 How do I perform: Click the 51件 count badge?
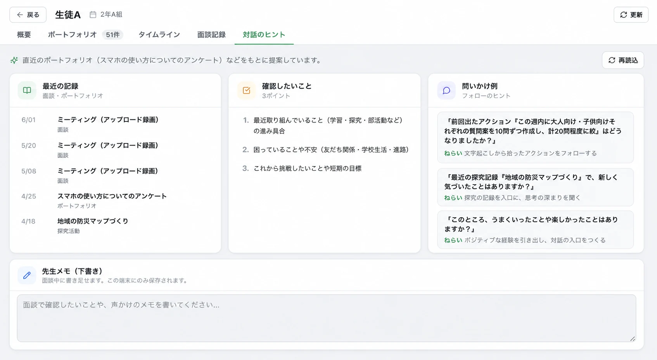coord(113,35)
